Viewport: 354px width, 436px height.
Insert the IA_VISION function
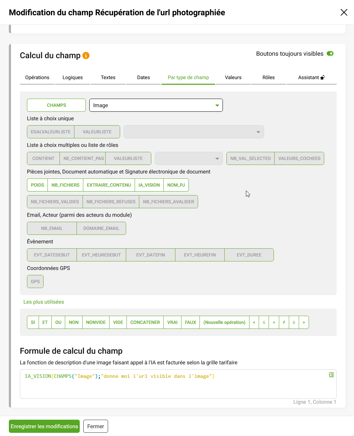(149, 185)
